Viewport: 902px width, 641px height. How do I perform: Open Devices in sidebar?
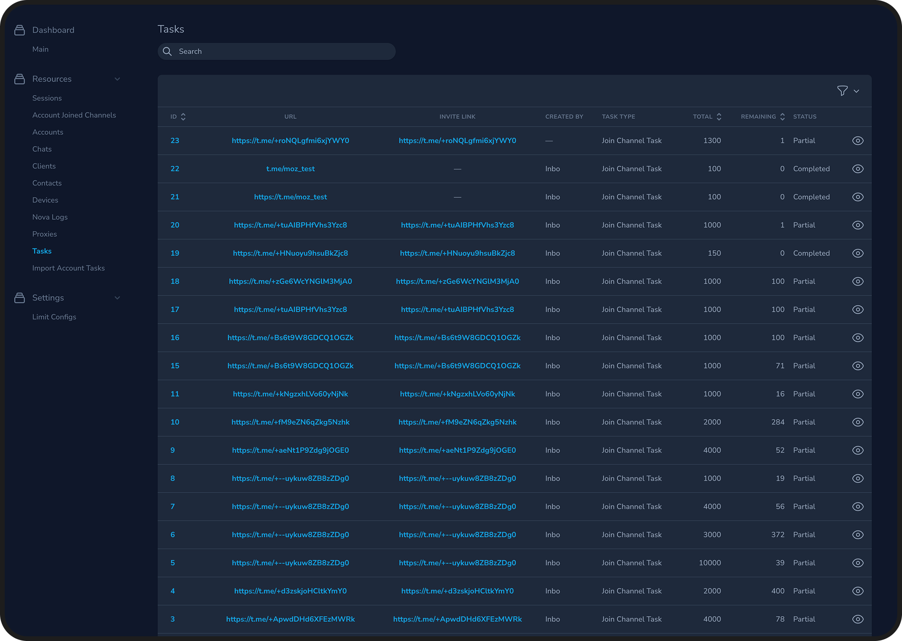pos(45,200)
